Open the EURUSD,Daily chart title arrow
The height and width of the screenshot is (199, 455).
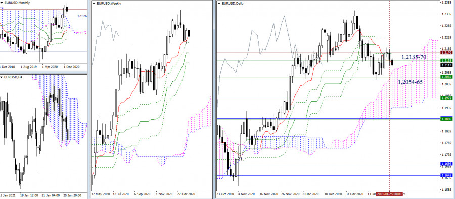pos(218,4)
